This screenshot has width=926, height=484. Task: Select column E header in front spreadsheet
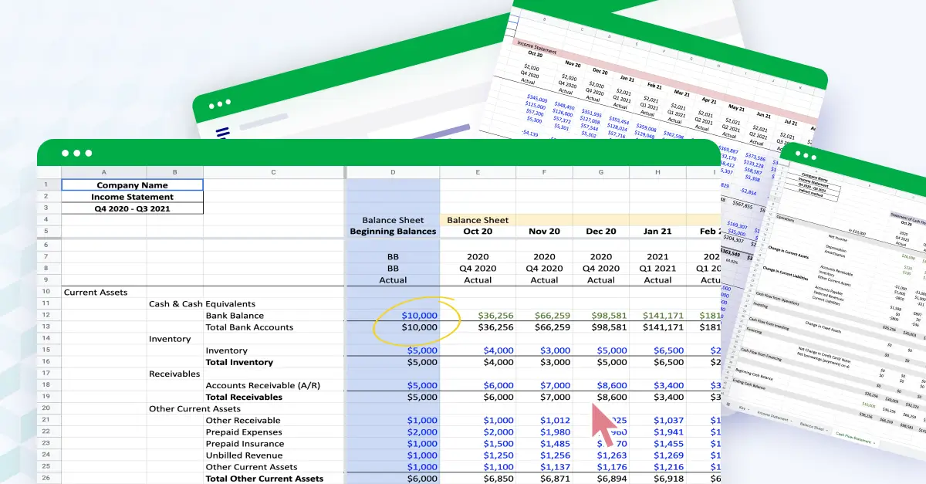point(478,173)
